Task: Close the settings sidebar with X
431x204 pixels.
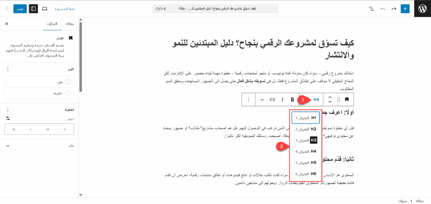Action: pos(7,24)
